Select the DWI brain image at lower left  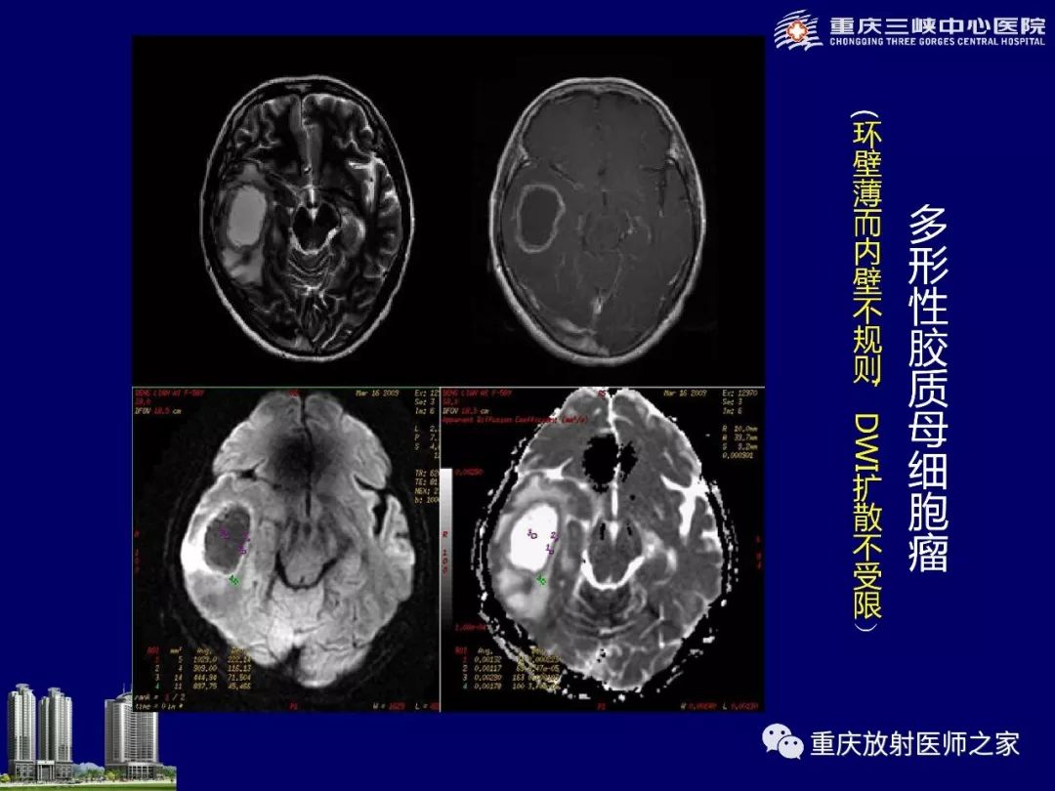click(296, 538)
